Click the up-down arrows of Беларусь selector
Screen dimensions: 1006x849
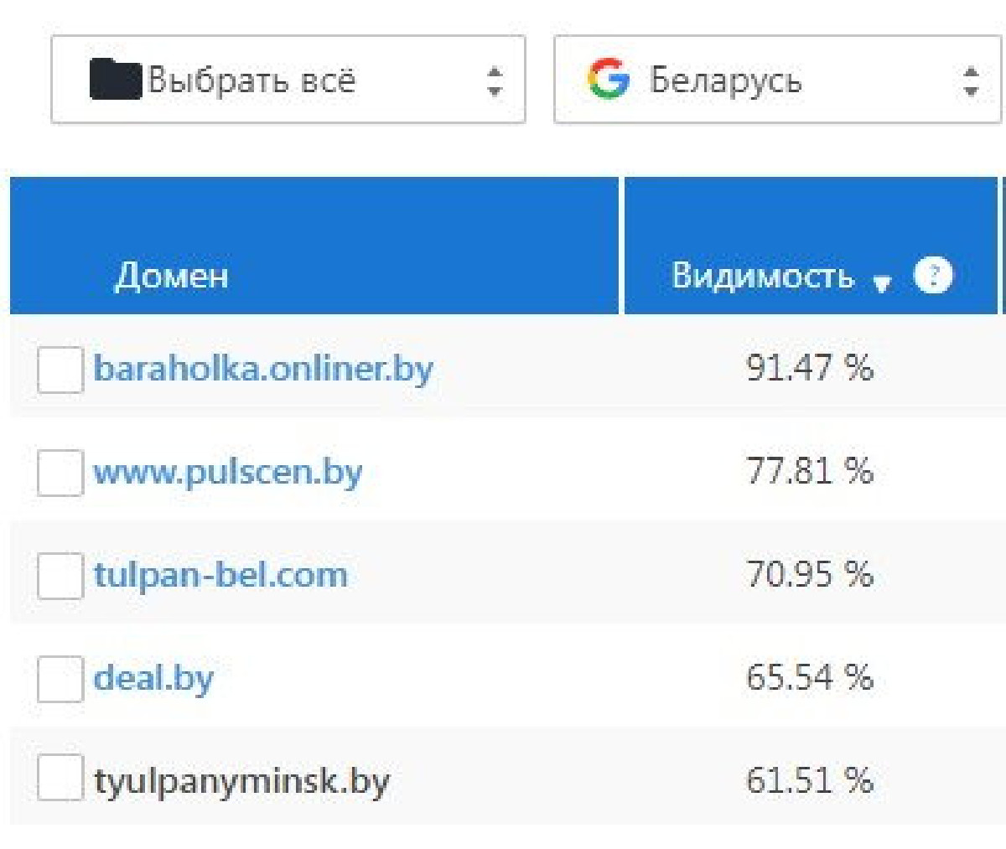pos(971,80)
